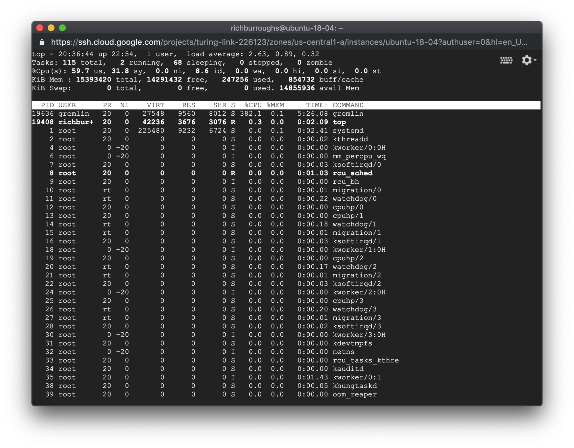This screenshot has height=448, width=574.
Task: Click the 14291432 free memory value
Action: (x=164, y=79)
